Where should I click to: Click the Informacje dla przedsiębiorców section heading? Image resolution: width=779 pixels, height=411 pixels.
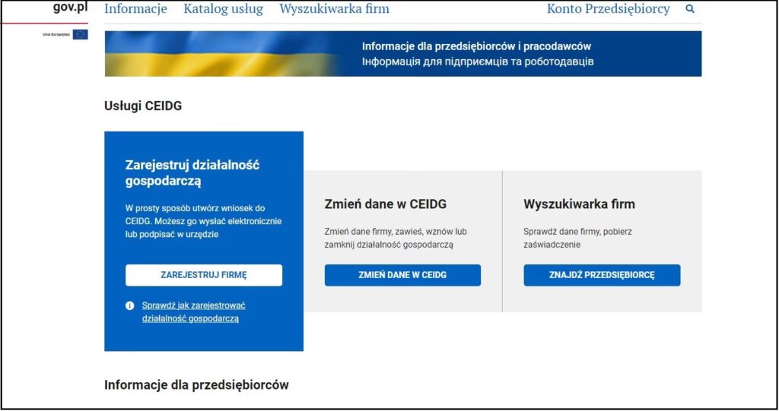tap(196, 384)
